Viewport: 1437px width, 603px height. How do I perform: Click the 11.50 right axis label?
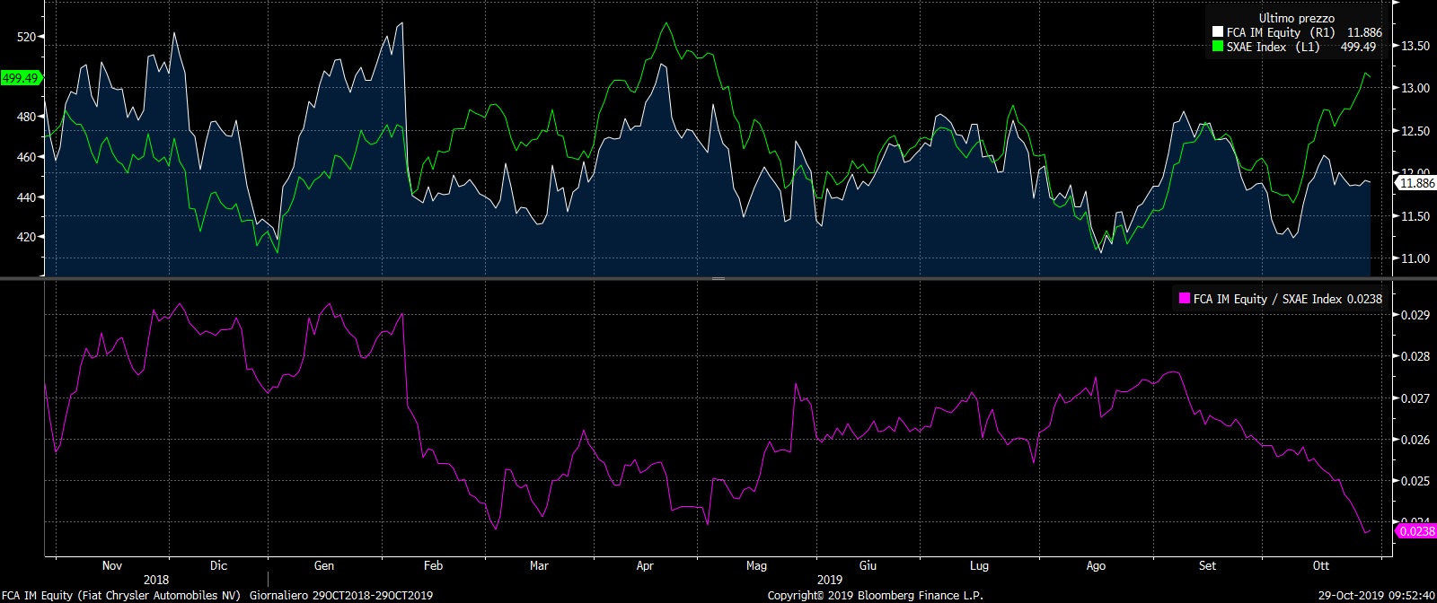pyautogui.click(x=1415, y=216)
